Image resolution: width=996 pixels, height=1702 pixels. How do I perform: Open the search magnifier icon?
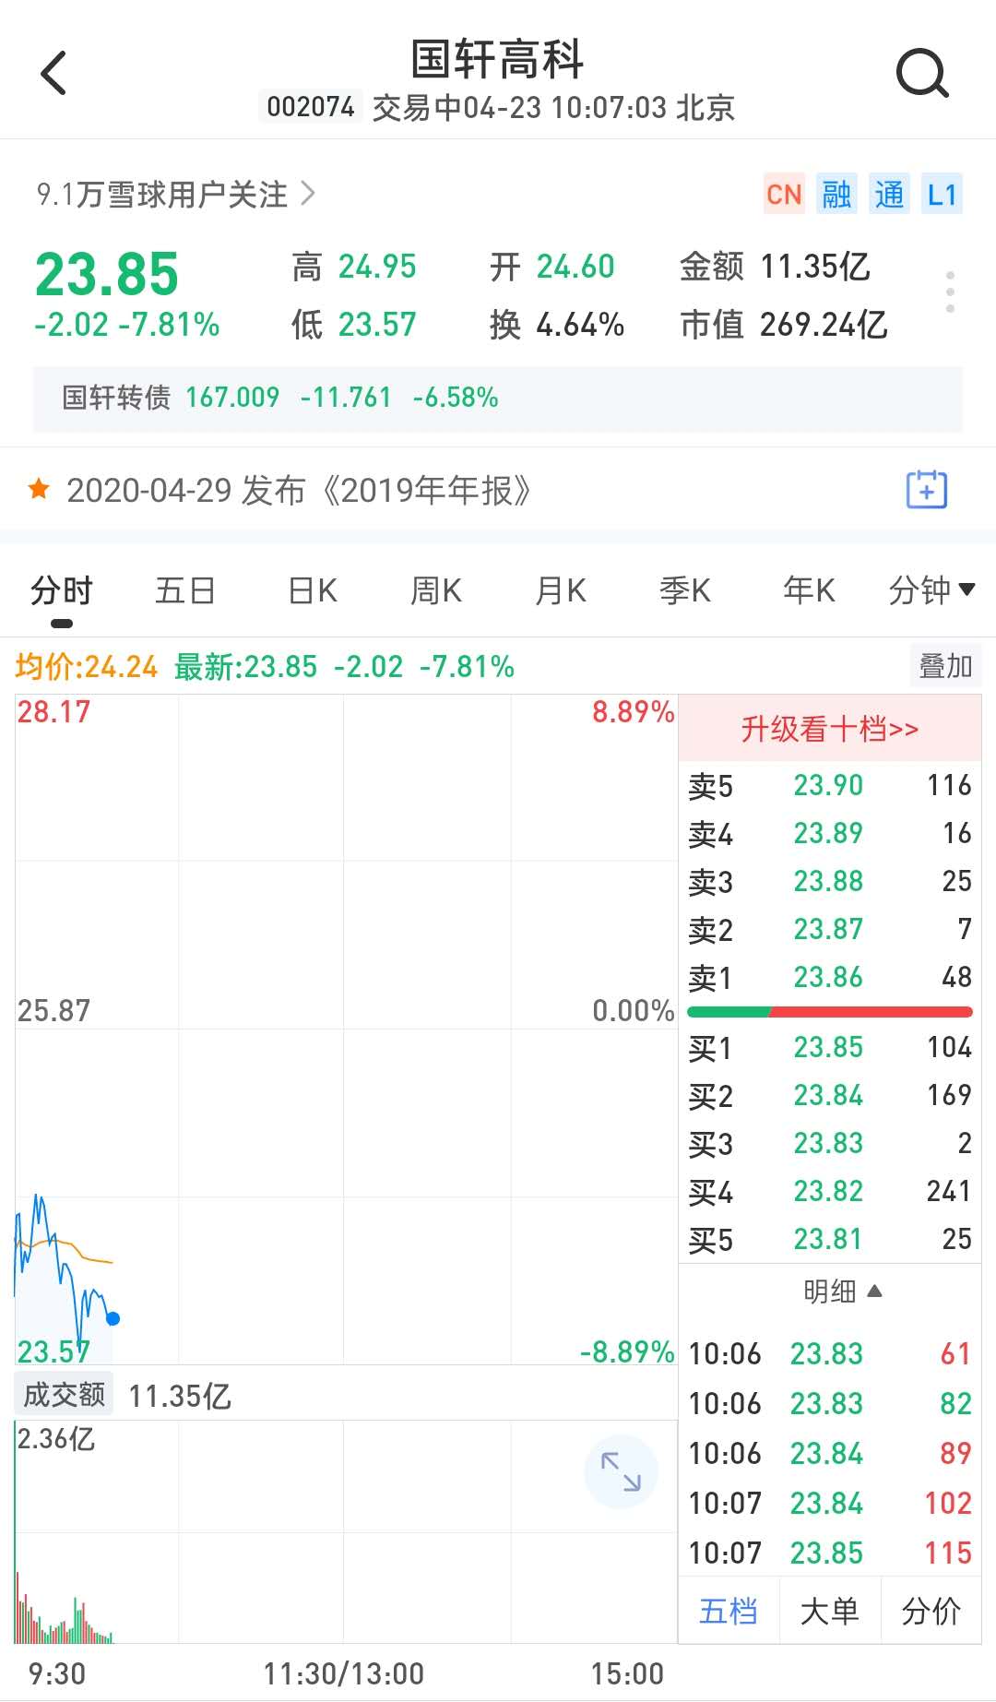coord(922,73)
